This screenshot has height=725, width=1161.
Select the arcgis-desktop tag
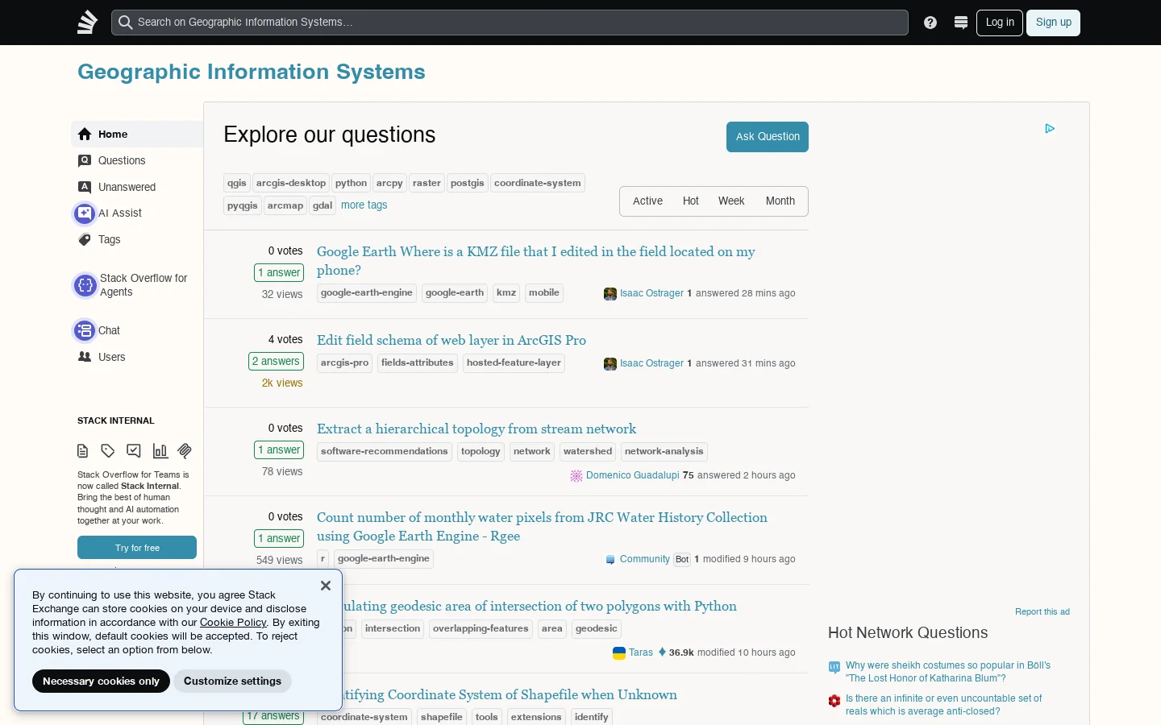[291, 184]
